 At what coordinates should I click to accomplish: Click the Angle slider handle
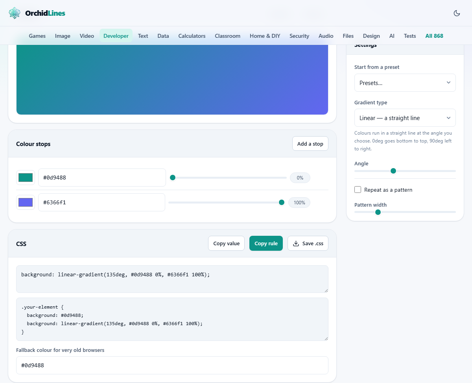tap(393, 171)
